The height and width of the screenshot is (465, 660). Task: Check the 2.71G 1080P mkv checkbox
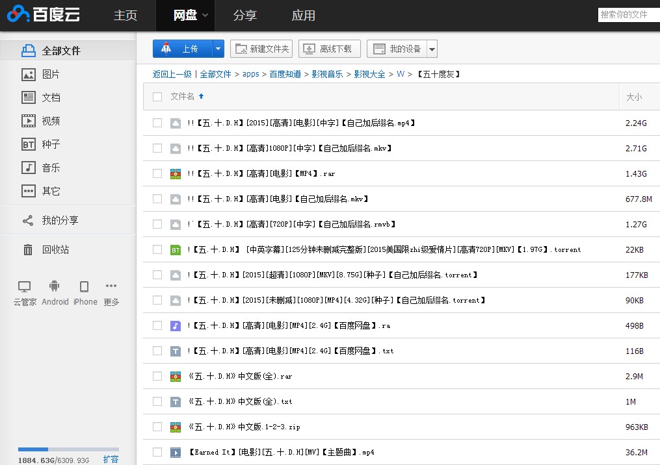(x=157, y=148)
